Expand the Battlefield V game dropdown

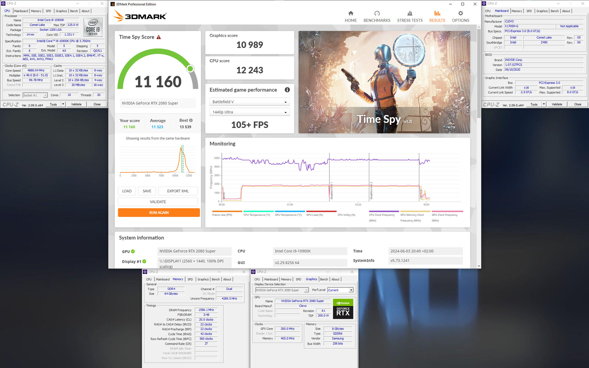point(249,102)
